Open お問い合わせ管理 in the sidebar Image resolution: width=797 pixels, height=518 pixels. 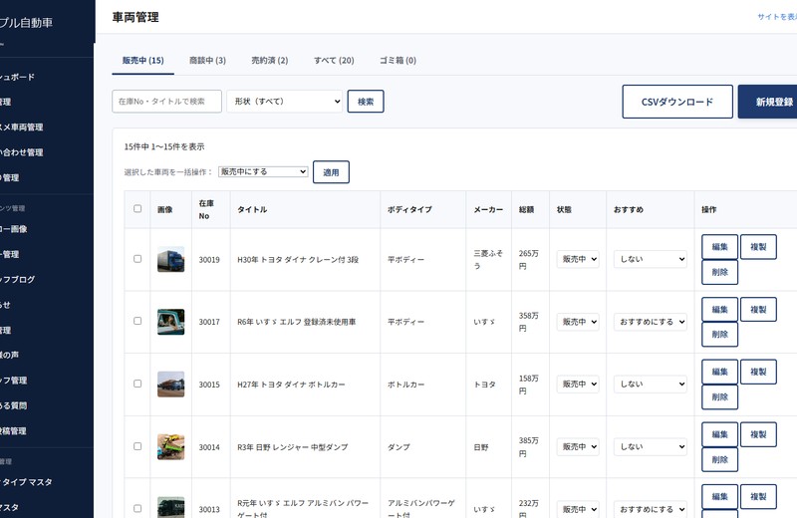(21, 152)
